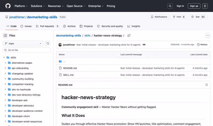Viewport: 213px width, 126px height.
Task: Star the repository
Action: (x=198, y=17)
